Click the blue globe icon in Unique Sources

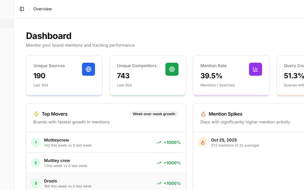[89, 69]
